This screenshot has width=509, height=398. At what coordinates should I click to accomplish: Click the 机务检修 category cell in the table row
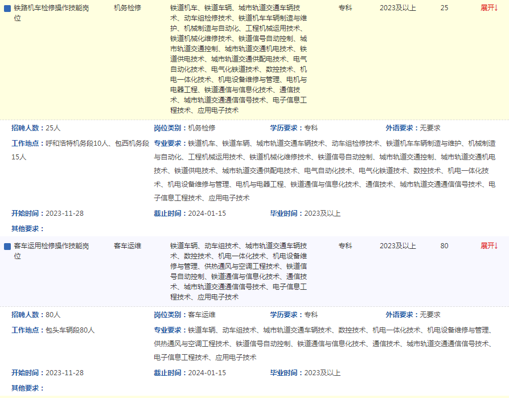(128, 8)
